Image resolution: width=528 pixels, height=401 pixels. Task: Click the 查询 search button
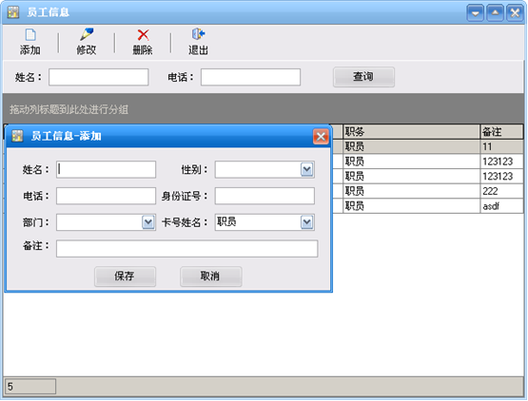click(363, 77)
